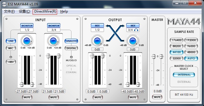Image resolution: width=204 pixels, height=106 pixels.
Task: Close the ESI MAYA44 window
Action: [195, 3]
